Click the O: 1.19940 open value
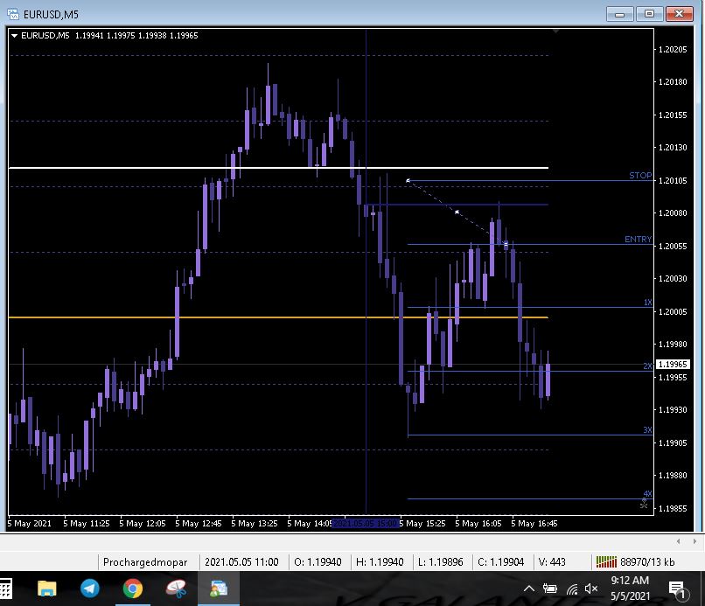 pyautogui.click(x=318, y=562)
